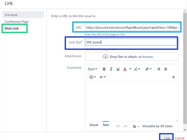Image resolution: width=187 pixels, height=140 pixels.
Task: Click the undo arrow icon
Action: (x=118, y=126)
